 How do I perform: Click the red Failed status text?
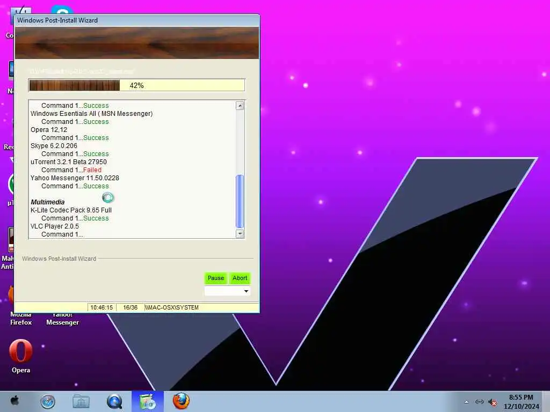tap(92, 170)
